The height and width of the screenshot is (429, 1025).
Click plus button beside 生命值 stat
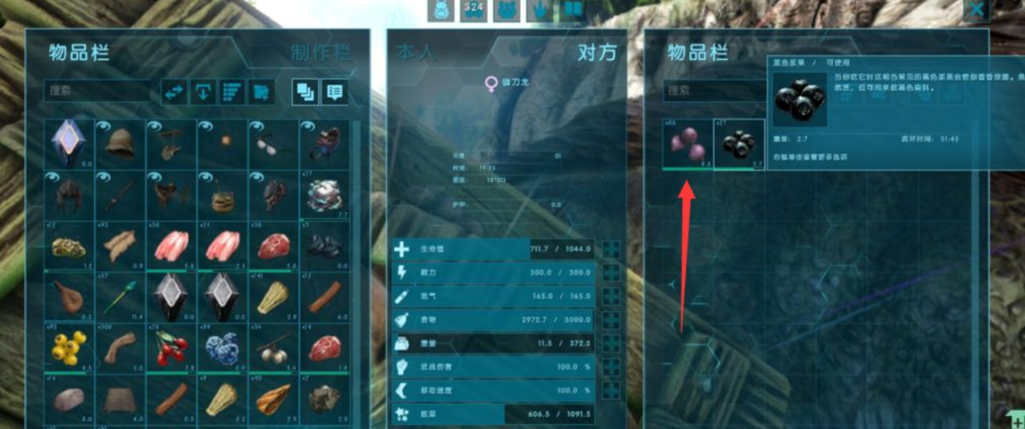(612, 249)
